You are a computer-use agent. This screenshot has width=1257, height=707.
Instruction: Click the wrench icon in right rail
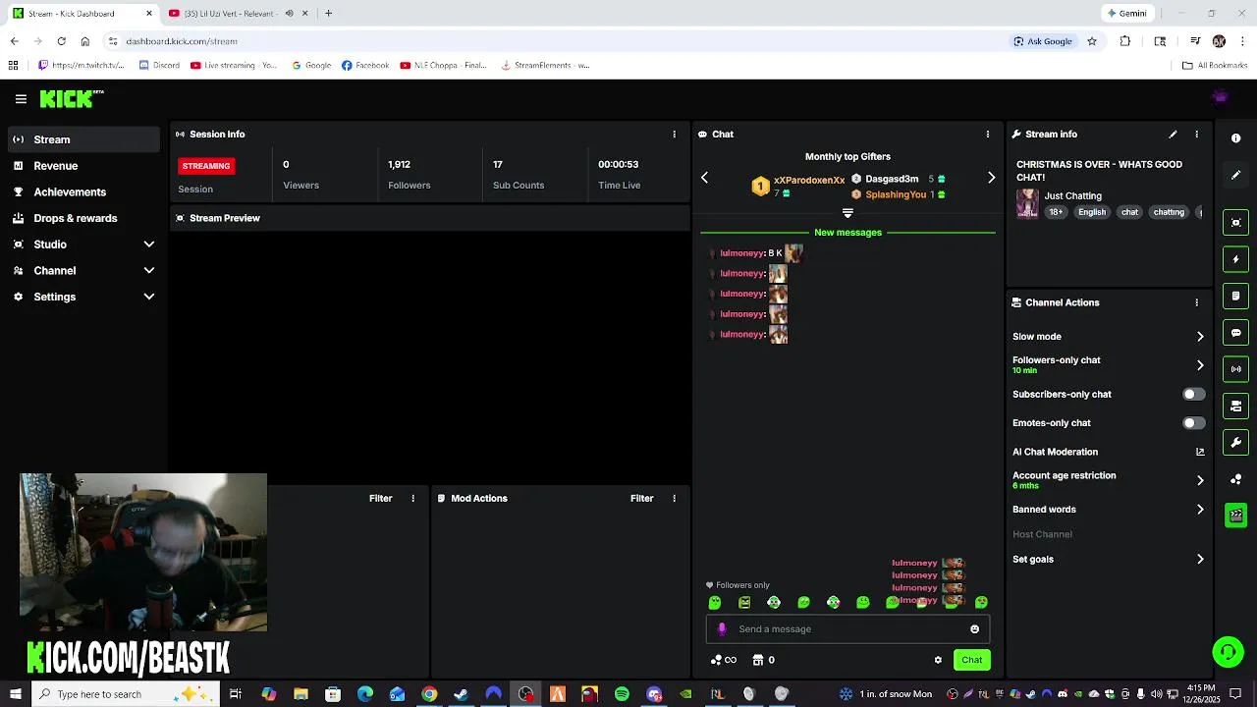[1235, 443]
